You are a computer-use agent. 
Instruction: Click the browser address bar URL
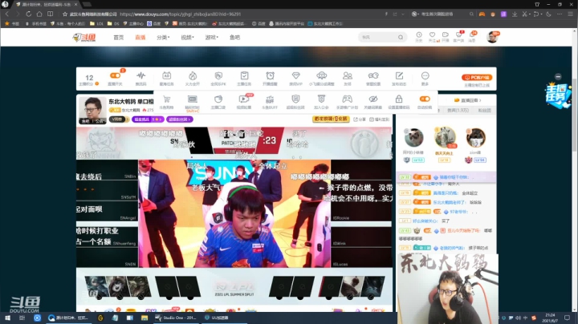click(180, 14)
